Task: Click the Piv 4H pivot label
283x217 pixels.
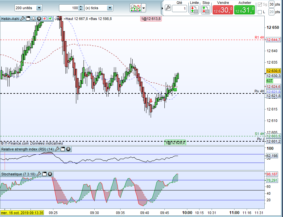Action: tap(259, 91)
